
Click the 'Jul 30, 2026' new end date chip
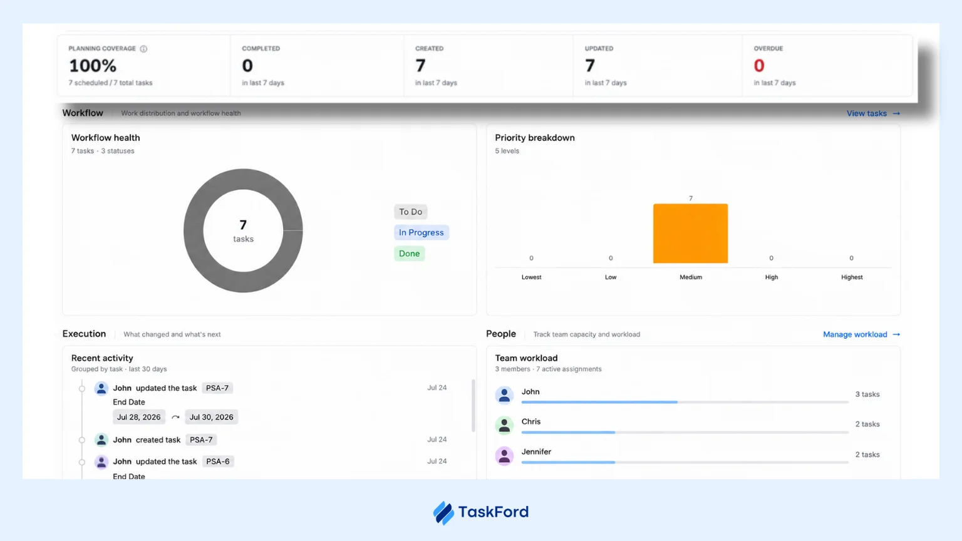pos(212,417)
